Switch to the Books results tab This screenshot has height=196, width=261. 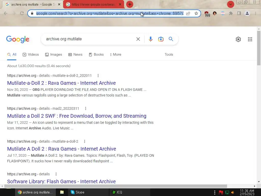(x=96, y=55)
